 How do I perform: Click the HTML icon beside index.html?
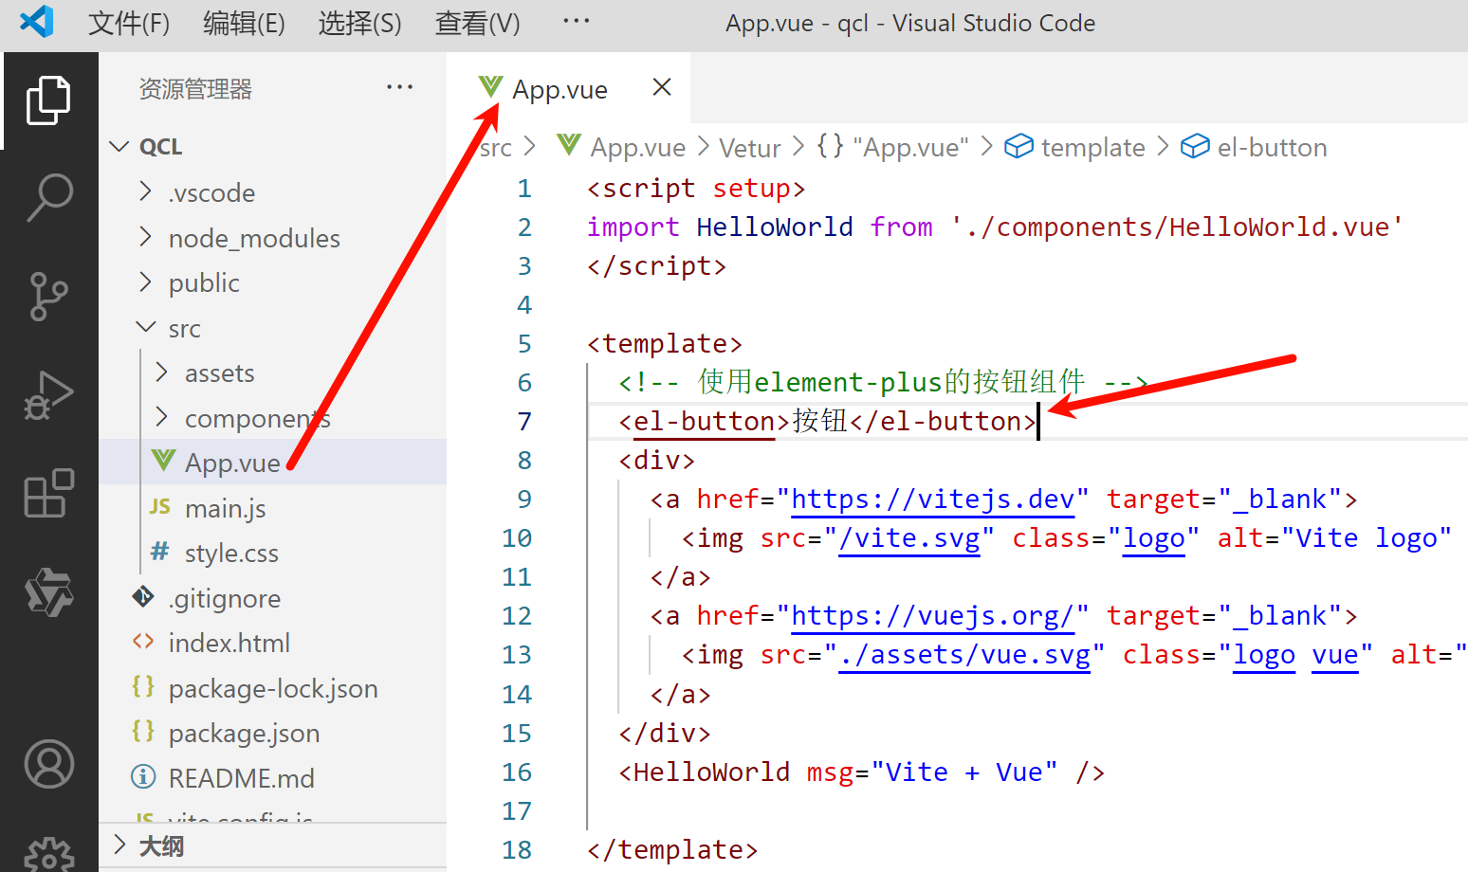tap(143, 642)
